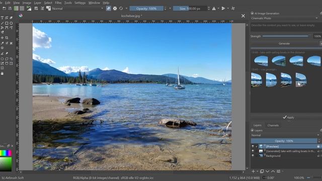
Task: Click the Save document toolbar icon
Action: (x=10, y=9)
